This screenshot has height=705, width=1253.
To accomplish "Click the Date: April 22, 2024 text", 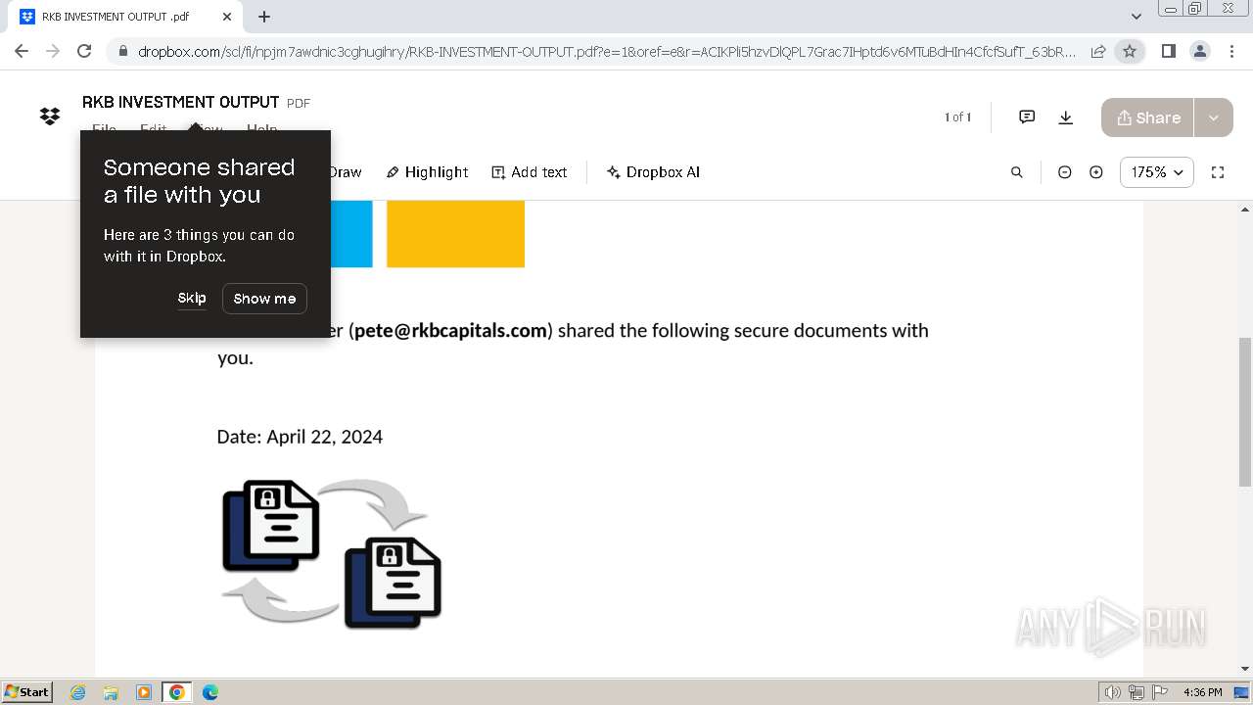I will point(300,437).
